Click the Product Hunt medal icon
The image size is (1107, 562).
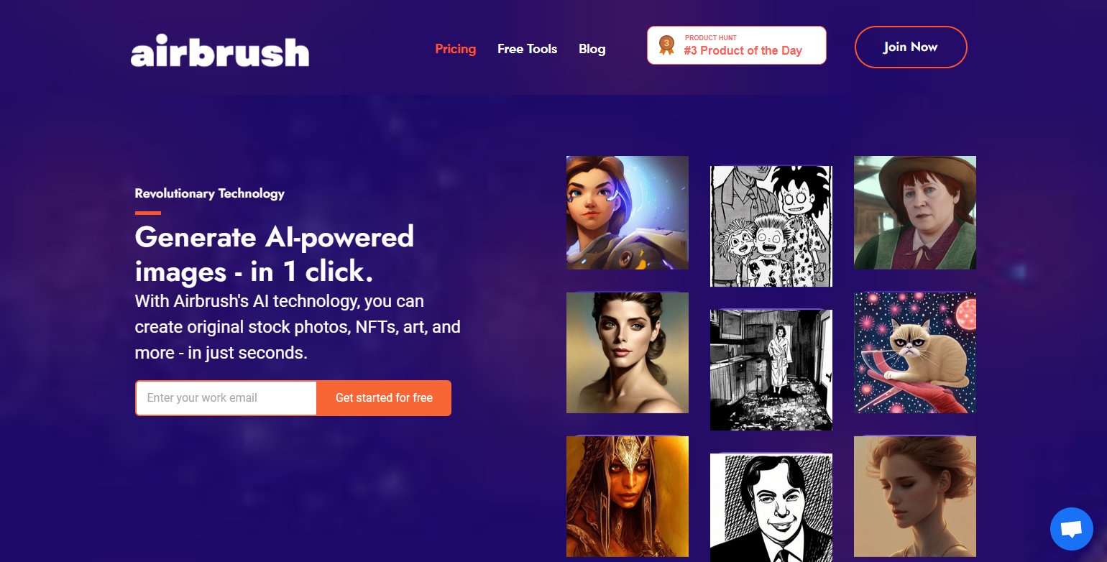click(x=666, y=45)
